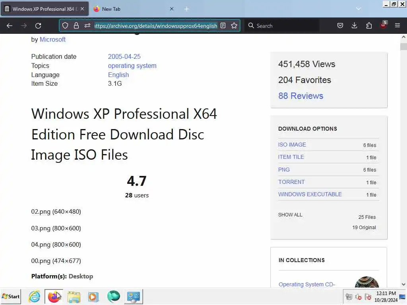Click the 3.1G item size value
Viewport: 407px width, 305px height.
click(115, 83)
